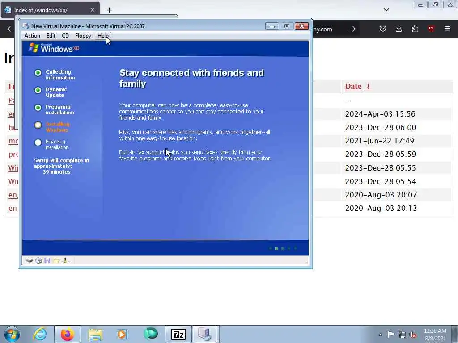This screenshot has width=458, height=343.
Task: Click the Windows XP logo in setup
Action: (x=54, y=48)
